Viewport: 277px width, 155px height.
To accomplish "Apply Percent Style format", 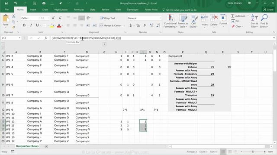I will point(138,25).
